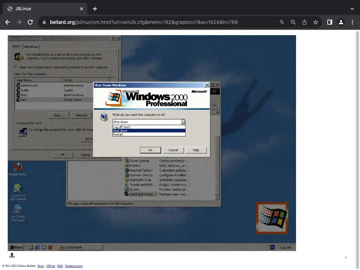Click the zoom out magnifier in address bar

tap(293, 22)
